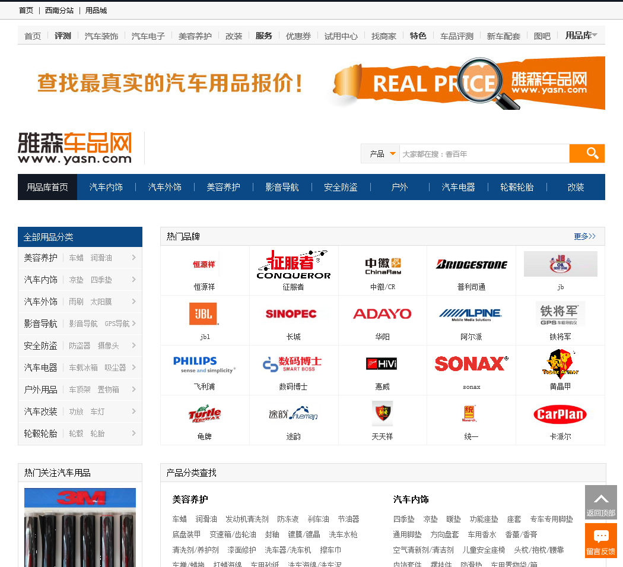Open the 恒源祥 brand logo
This screenshot has width=623, height=567.
click(x=204, y=264)
